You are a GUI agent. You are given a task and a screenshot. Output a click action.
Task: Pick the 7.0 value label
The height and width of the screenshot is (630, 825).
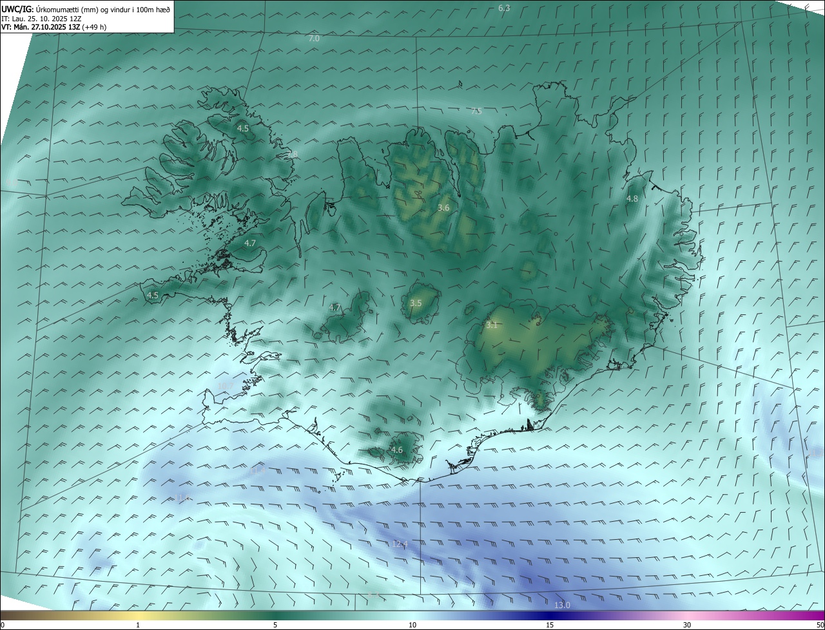click(x=314, y=39)
